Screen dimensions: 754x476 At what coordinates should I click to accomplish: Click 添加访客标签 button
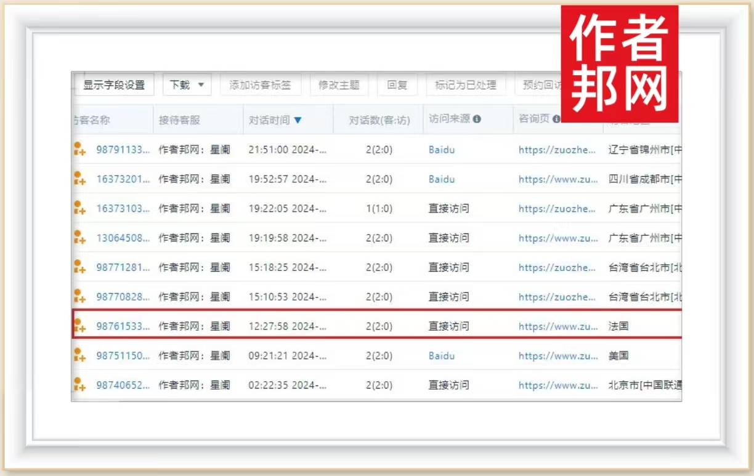260,85
